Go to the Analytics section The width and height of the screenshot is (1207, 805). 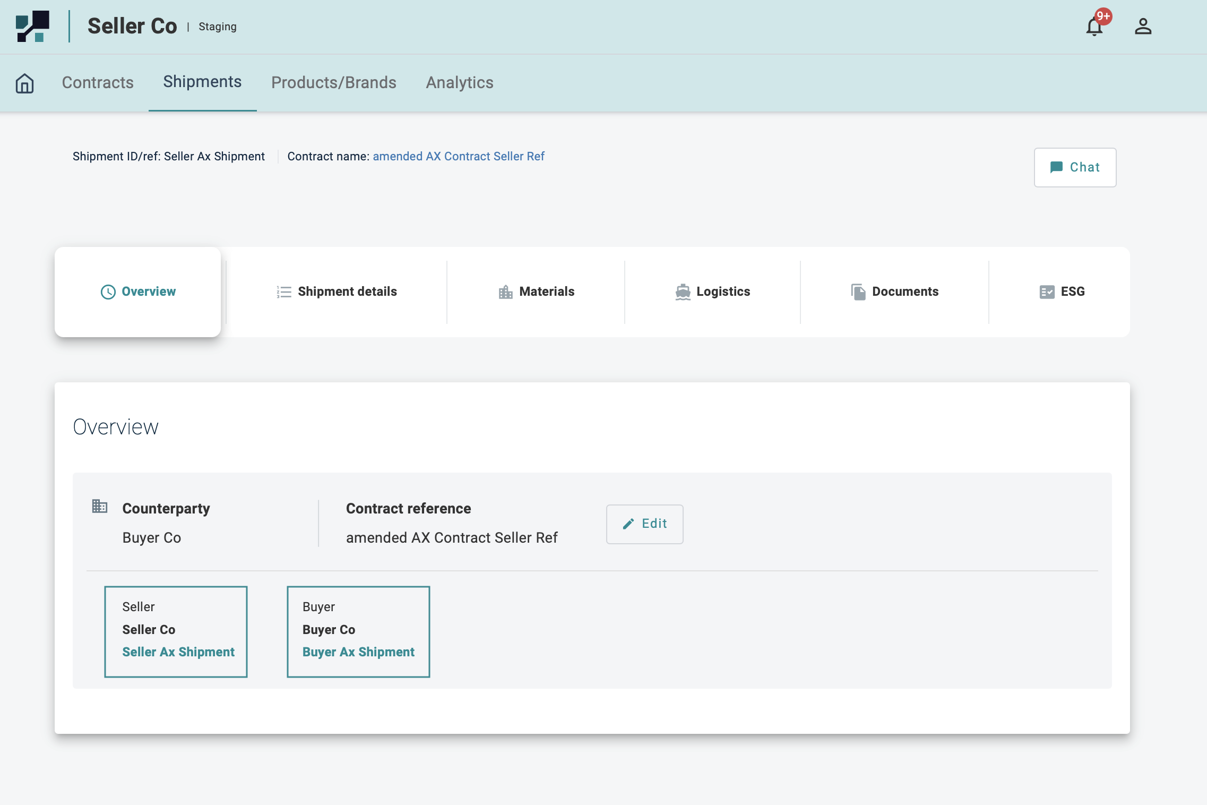click(460, 83)
